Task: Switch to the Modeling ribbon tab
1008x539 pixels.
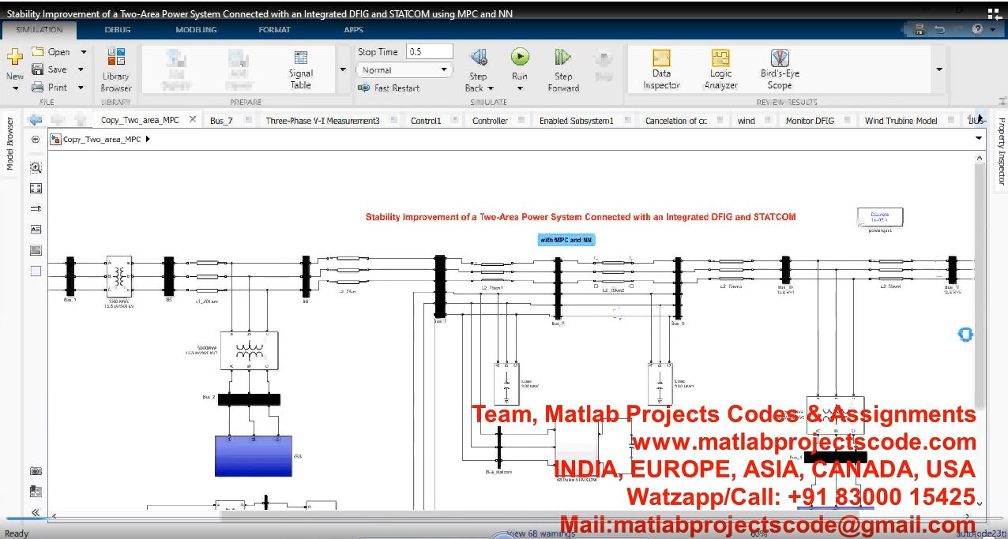Action: (x=196, y=30)
